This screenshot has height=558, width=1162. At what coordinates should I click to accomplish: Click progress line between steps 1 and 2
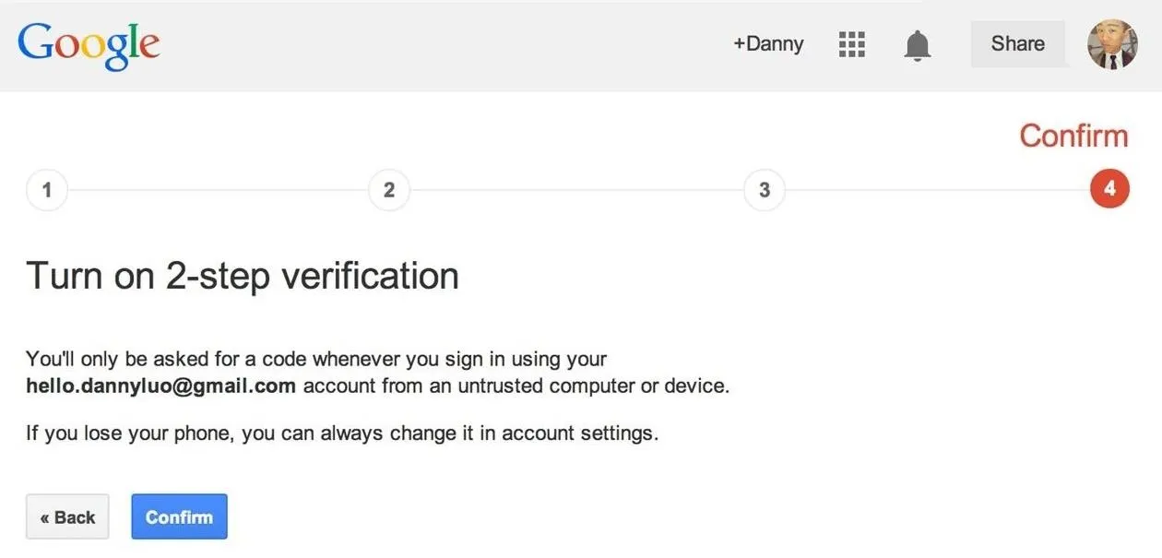[219, 190]
